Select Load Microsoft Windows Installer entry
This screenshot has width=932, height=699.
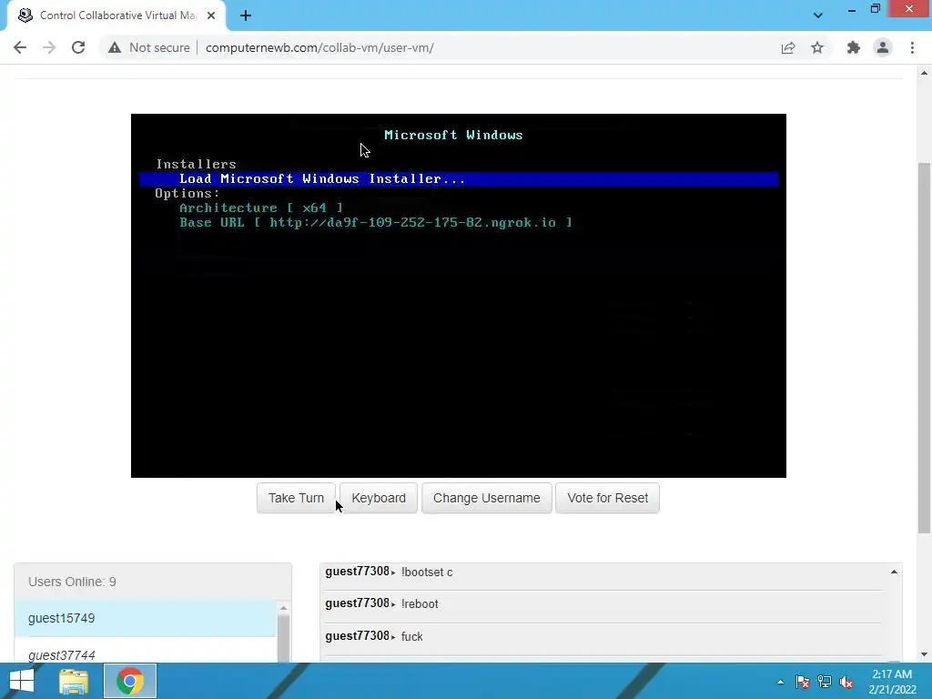pyautogui.click(x=459, y=179)
